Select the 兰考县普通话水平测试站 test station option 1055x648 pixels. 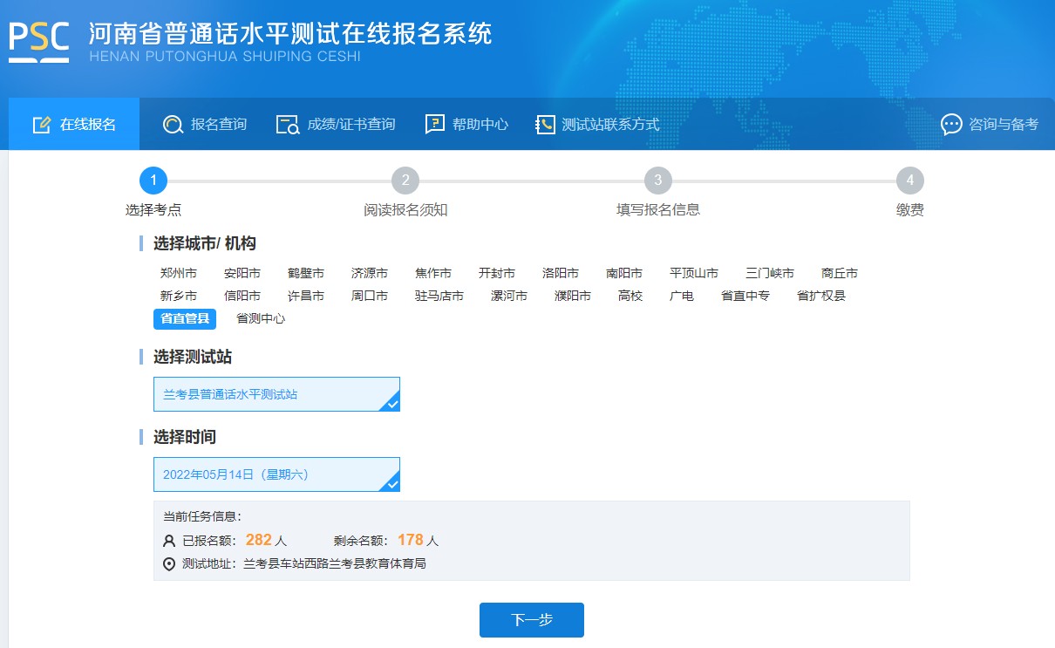(276, 394)
